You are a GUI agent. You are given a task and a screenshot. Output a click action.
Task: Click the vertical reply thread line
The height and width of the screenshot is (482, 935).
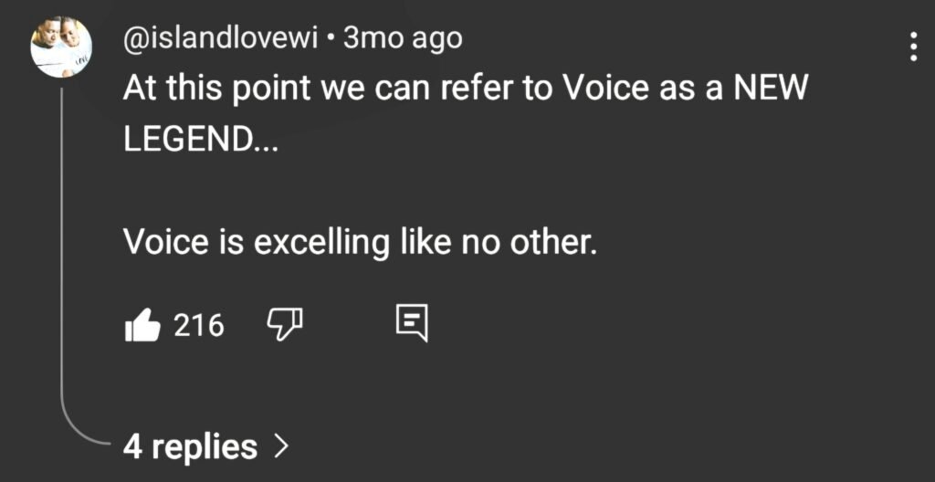tap(62, 256)
